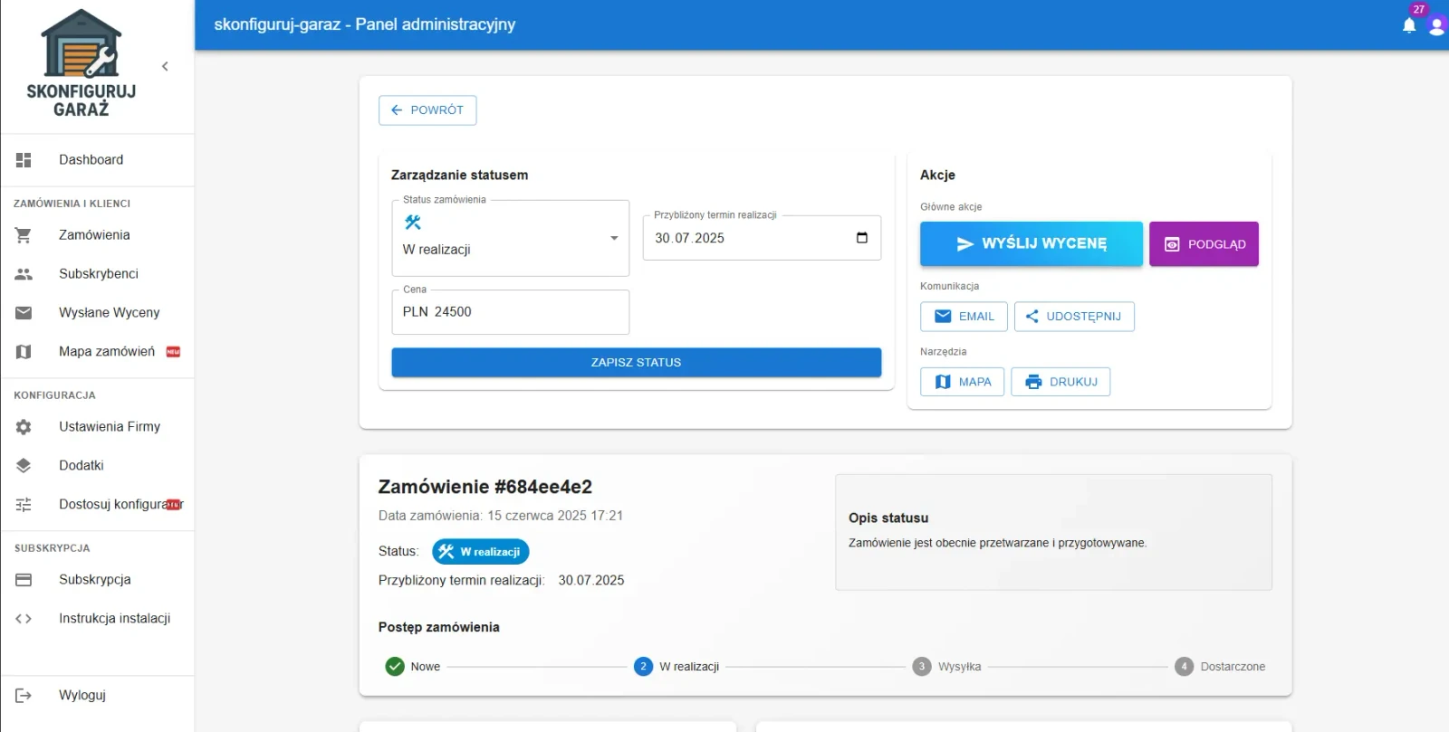Click the Zamówienia shopping cart icon
1449x732 pixels.
point(24,235)
